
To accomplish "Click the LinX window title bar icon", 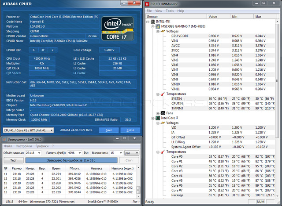I will (x=4, y=139).
